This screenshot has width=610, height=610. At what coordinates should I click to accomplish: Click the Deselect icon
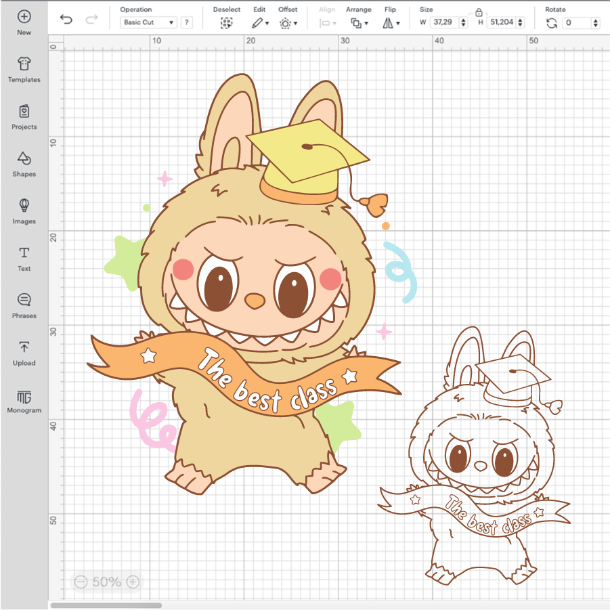(227, 22)
